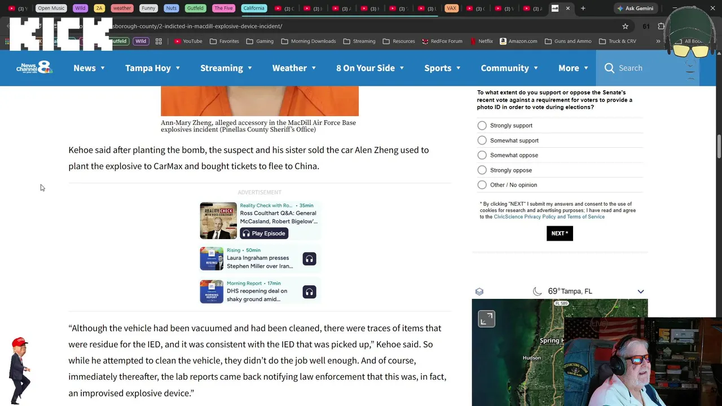Click the magnifier search icon in navbar
This screenshot has height=406, width=722.
click(x=609, y=68)
